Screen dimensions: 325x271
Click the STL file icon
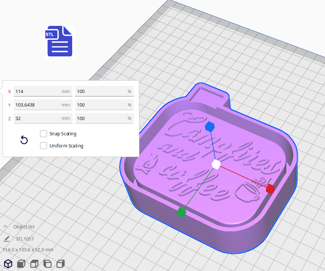[x=60, y=41]
